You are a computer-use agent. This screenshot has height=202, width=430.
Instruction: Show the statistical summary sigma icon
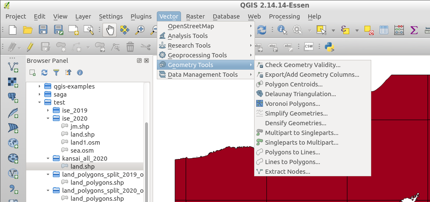coord(414,30)
